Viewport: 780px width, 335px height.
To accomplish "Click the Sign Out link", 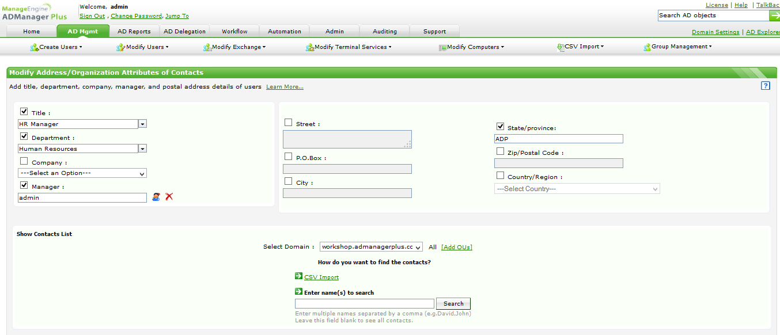I will click(93, 16).
